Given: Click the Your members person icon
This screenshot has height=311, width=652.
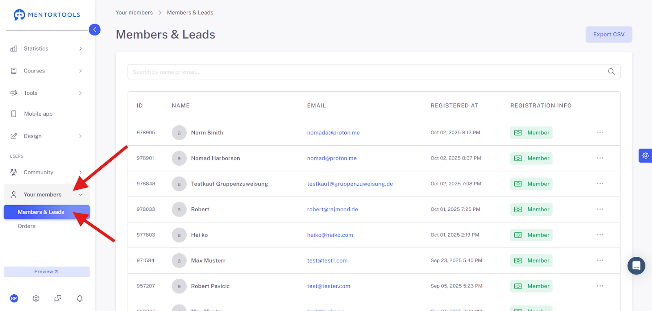Looking at the screenshot, I should (14, 195).
